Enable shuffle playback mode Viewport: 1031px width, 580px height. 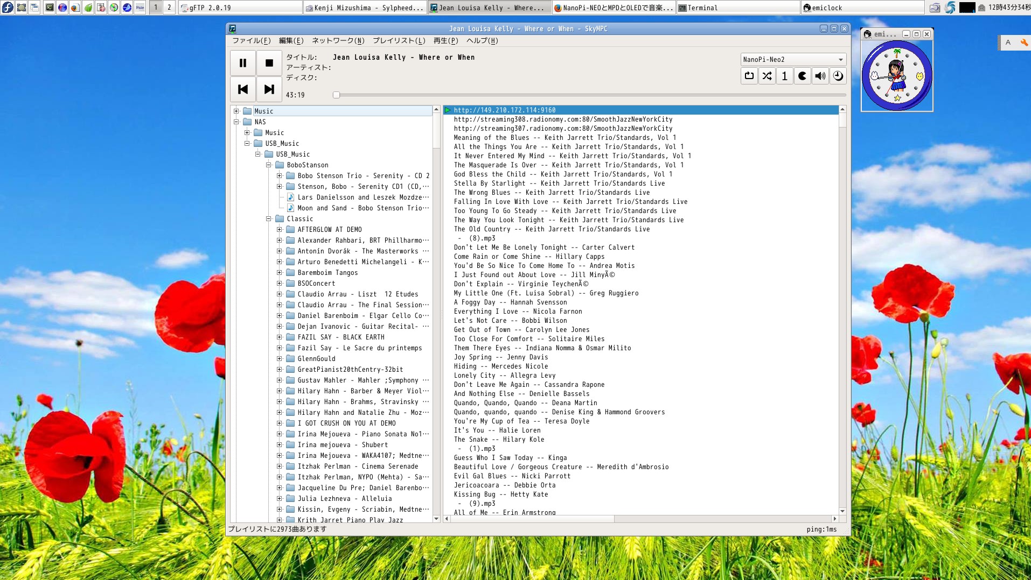pyautogui.click(x=767, y=76)
